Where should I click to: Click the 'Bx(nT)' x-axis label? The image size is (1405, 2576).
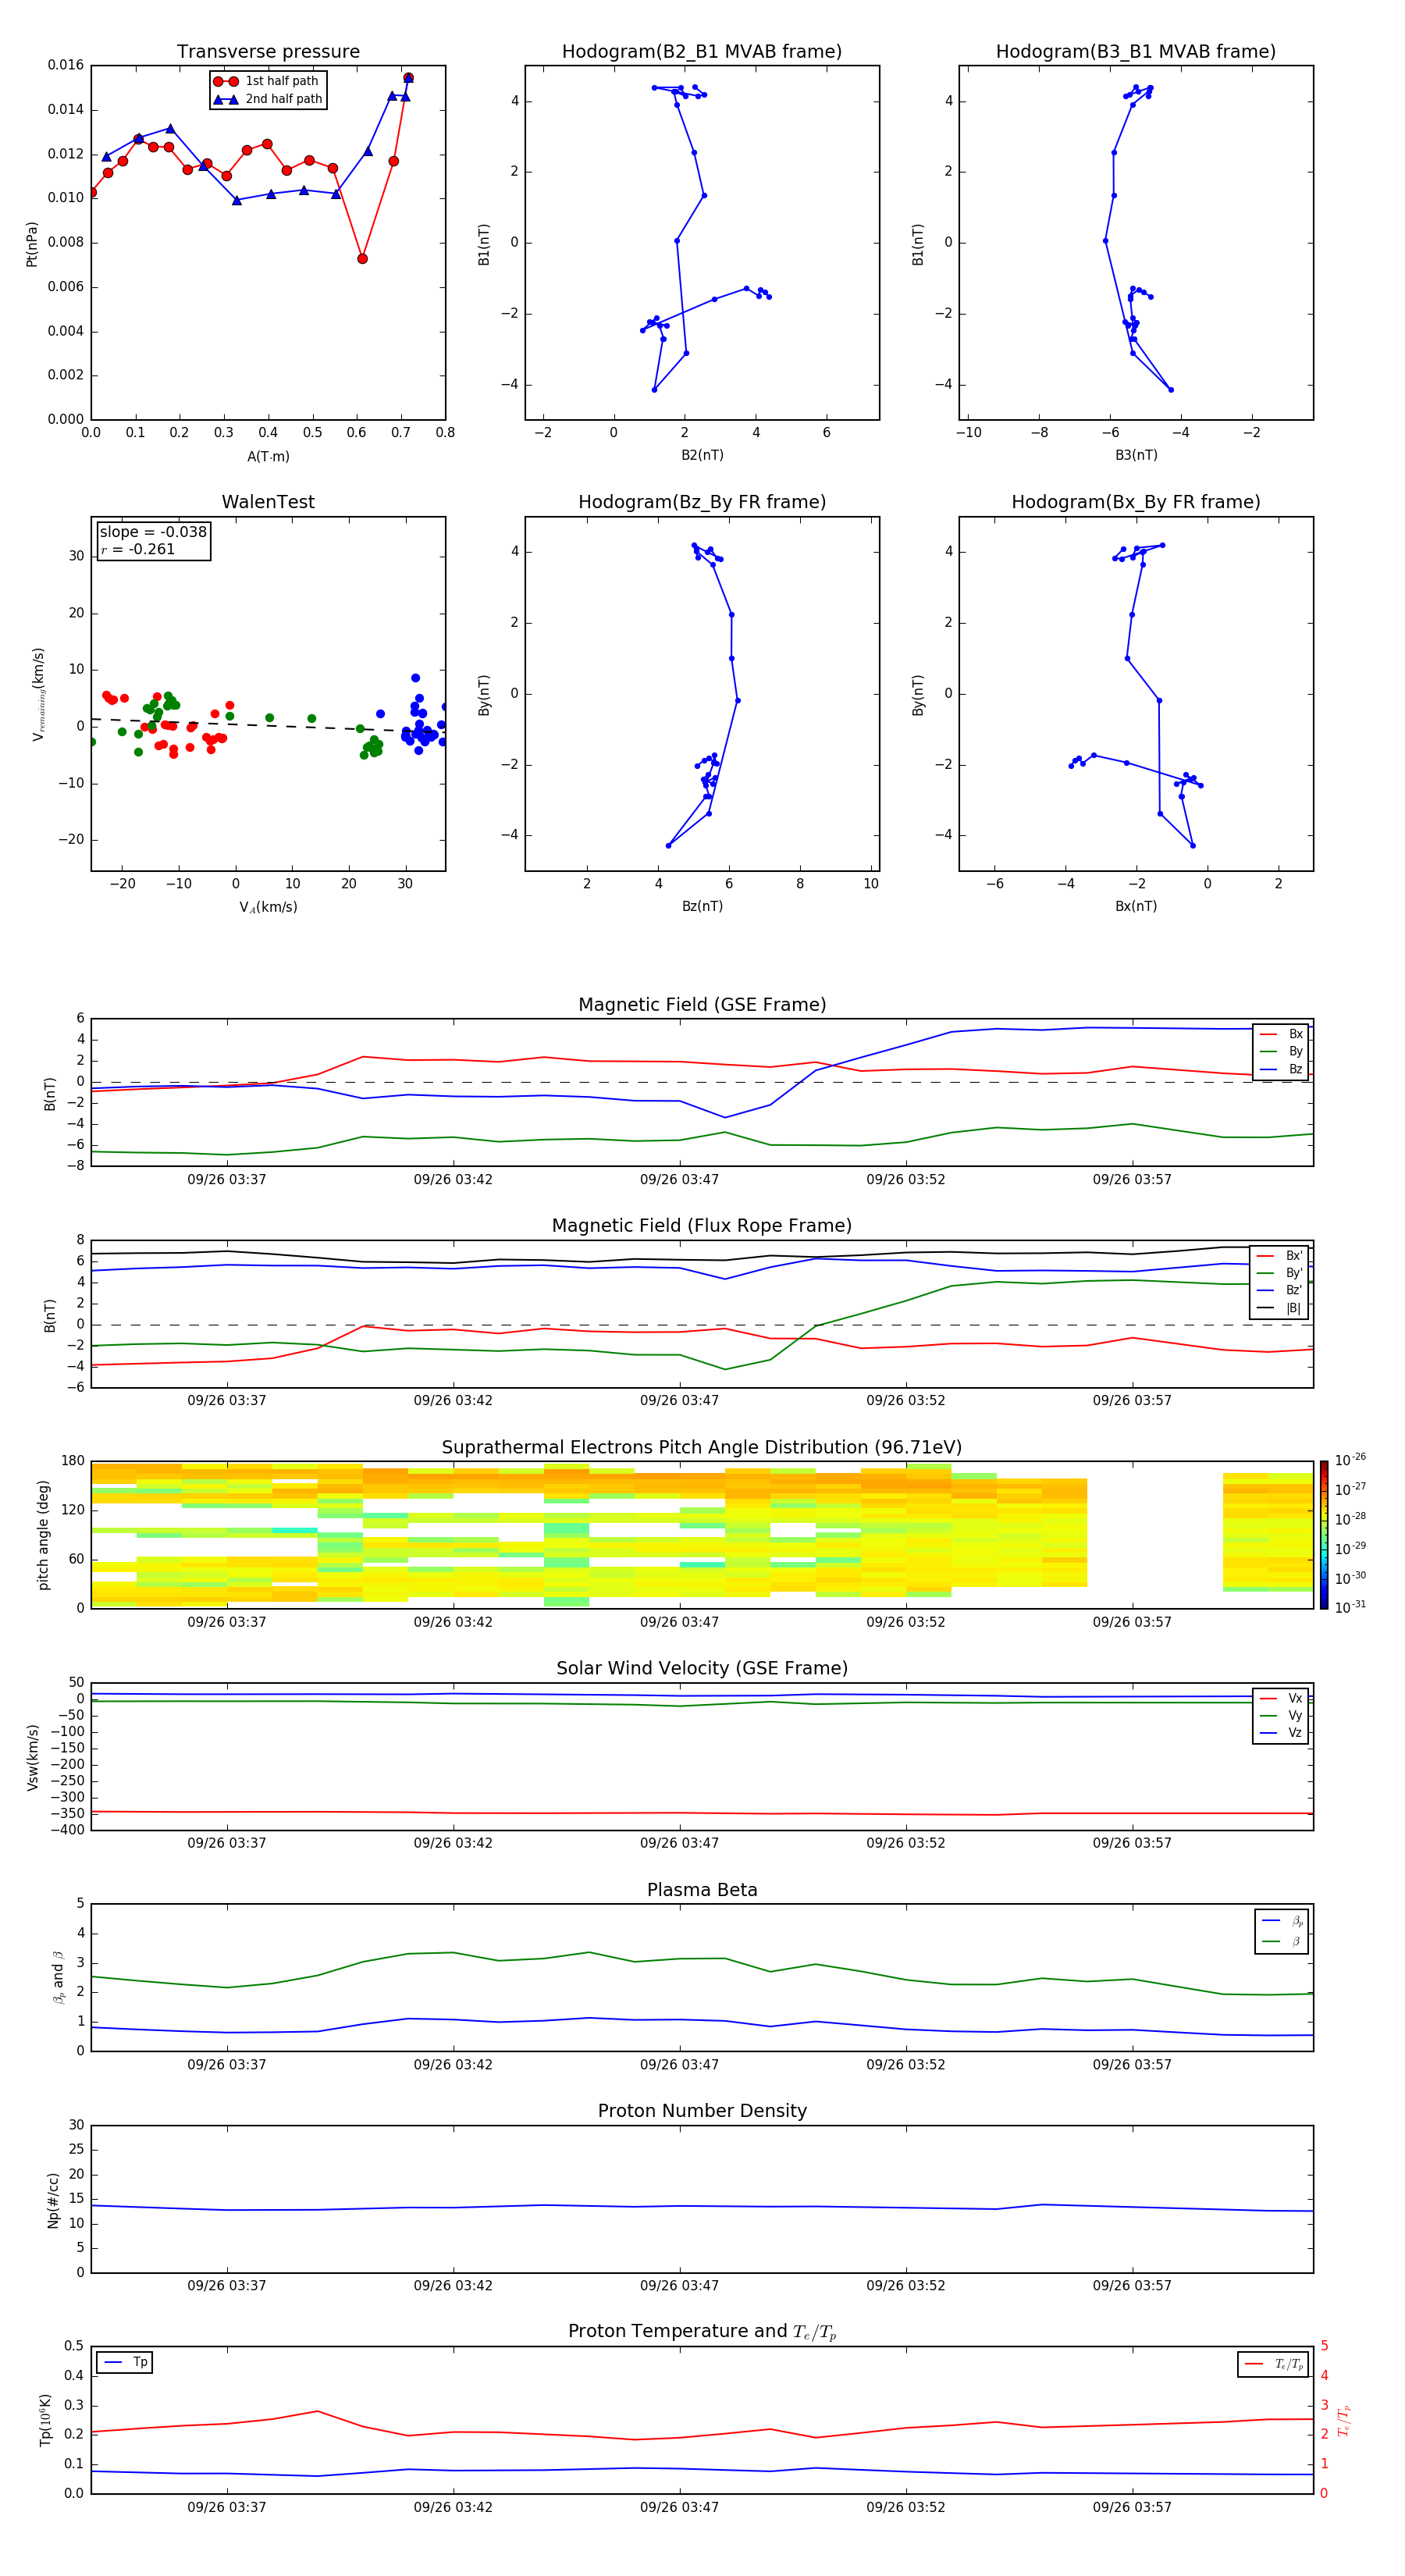point(1136,906)
